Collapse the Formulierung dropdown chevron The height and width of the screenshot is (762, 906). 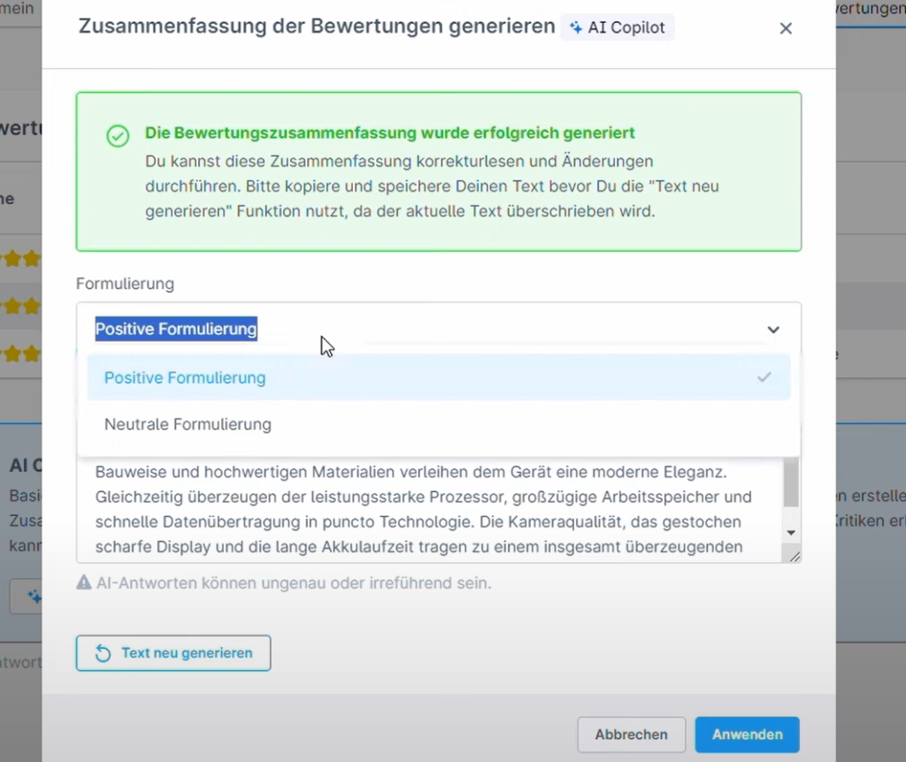coord(773,329)
